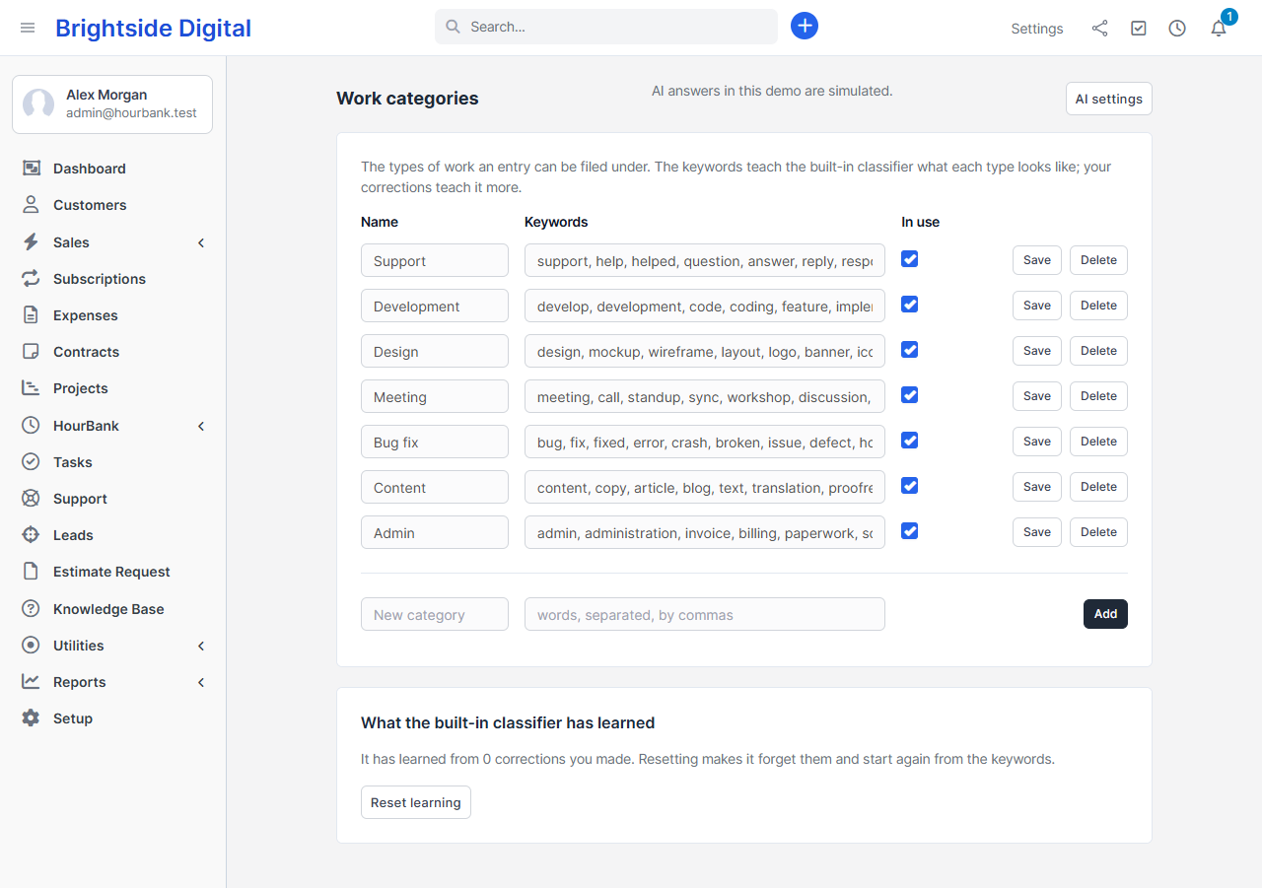1262x888 pixels.
Task: Open Settings in the top bar
Action: tap(1037, 29)
